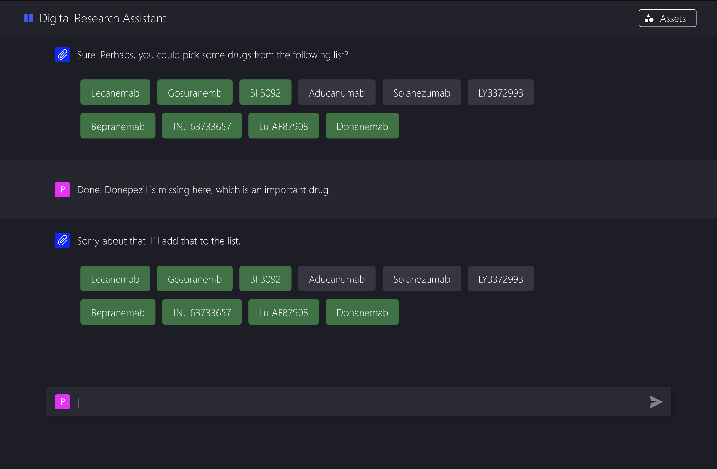The image size is (717, 469).
Task: Click the Digital Research Assistant logo icon
Action: pyautogui.click(x=28, y=18)
